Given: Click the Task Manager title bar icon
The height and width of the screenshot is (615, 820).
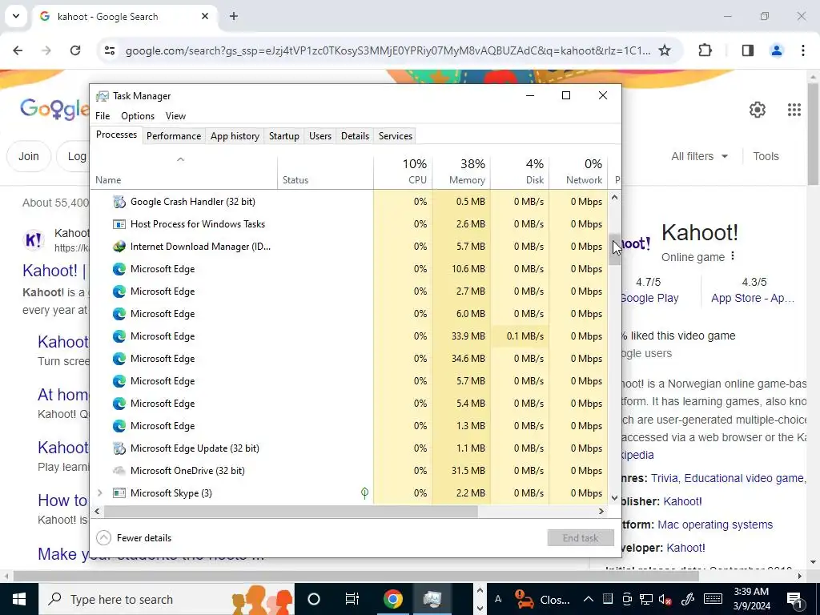Looking at the screenshot, I should coord(102,96).
